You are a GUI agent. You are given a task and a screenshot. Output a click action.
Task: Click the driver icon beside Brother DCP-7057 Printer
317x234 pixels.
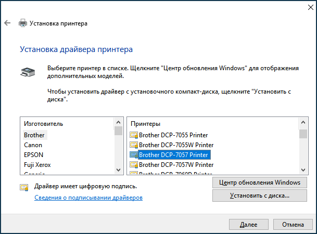134,155
